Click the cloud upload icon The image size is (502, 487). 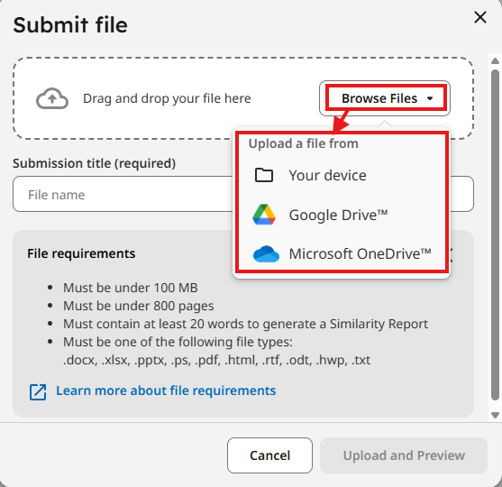52,98
